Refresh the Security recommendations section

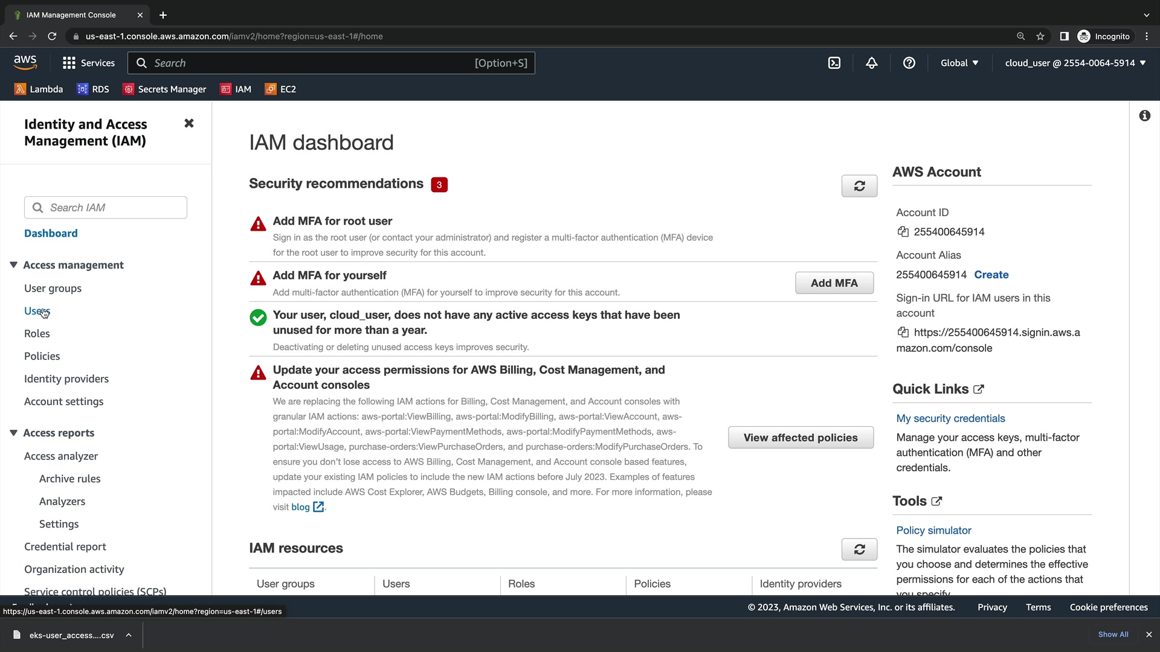(859, 186)
